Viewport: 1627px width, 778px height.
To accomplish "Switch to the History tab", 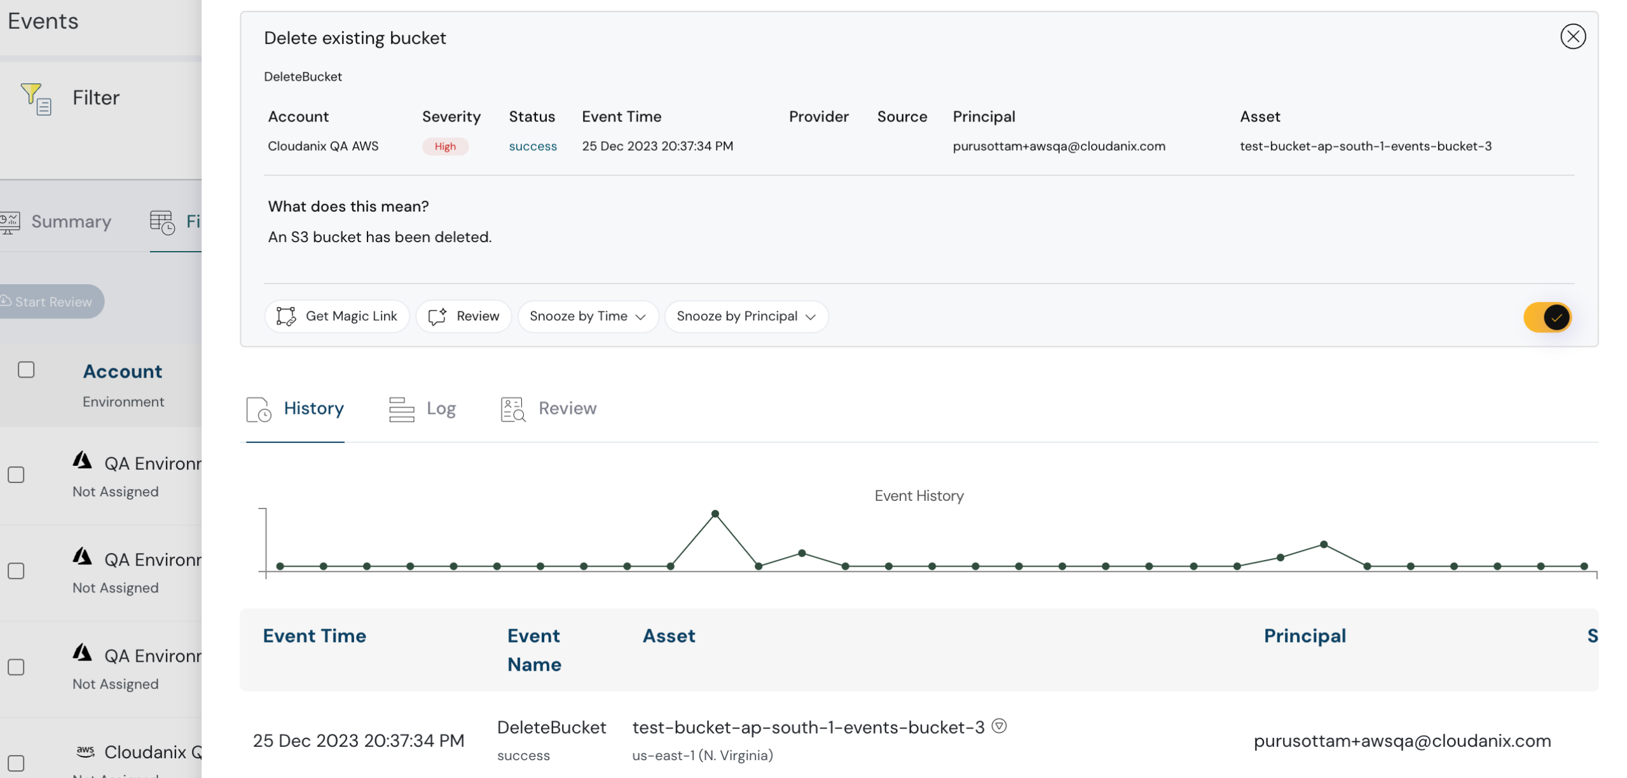I will point(313,409).
